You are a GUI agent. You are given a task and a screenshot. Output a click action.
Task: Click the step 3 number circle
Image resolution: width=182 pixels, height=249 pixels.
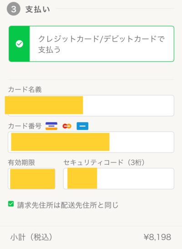[x=14, y=9]
